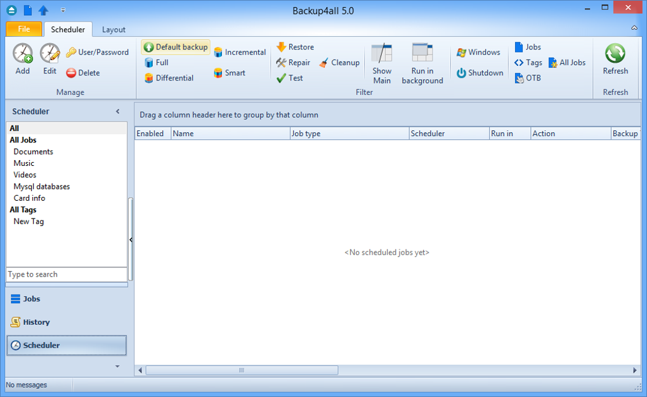Switch to the Layout ribbon tab
The height and width of the screenshot is (397, 647).
tap(114, 30)
